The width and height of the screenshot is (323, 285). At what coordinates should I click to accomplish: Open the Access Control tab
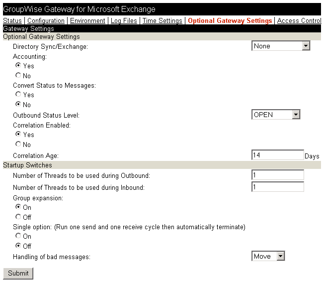coord(299,20)
